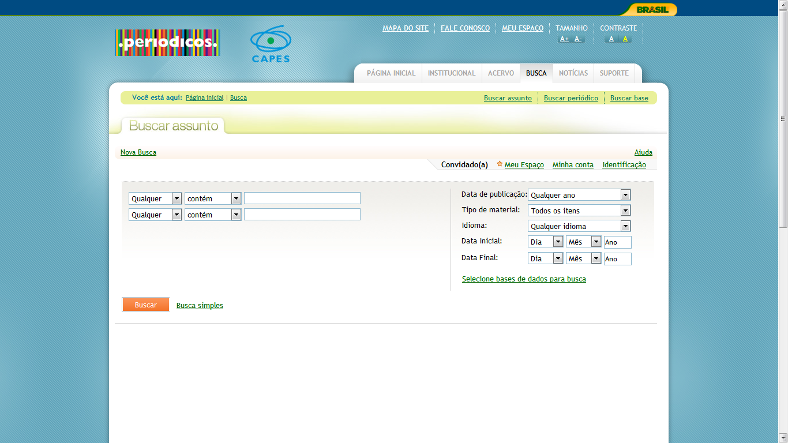Open the Tipo de material dropdown
This screenshot has width=788, height=443.
pos(579,211)
